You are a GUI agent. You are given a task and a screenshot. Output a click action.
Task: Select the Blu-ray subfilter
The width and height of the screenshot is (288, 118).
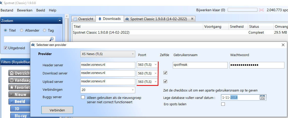pos(20,116)
